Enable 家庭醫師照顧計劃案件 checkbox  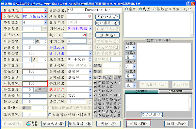50,115
